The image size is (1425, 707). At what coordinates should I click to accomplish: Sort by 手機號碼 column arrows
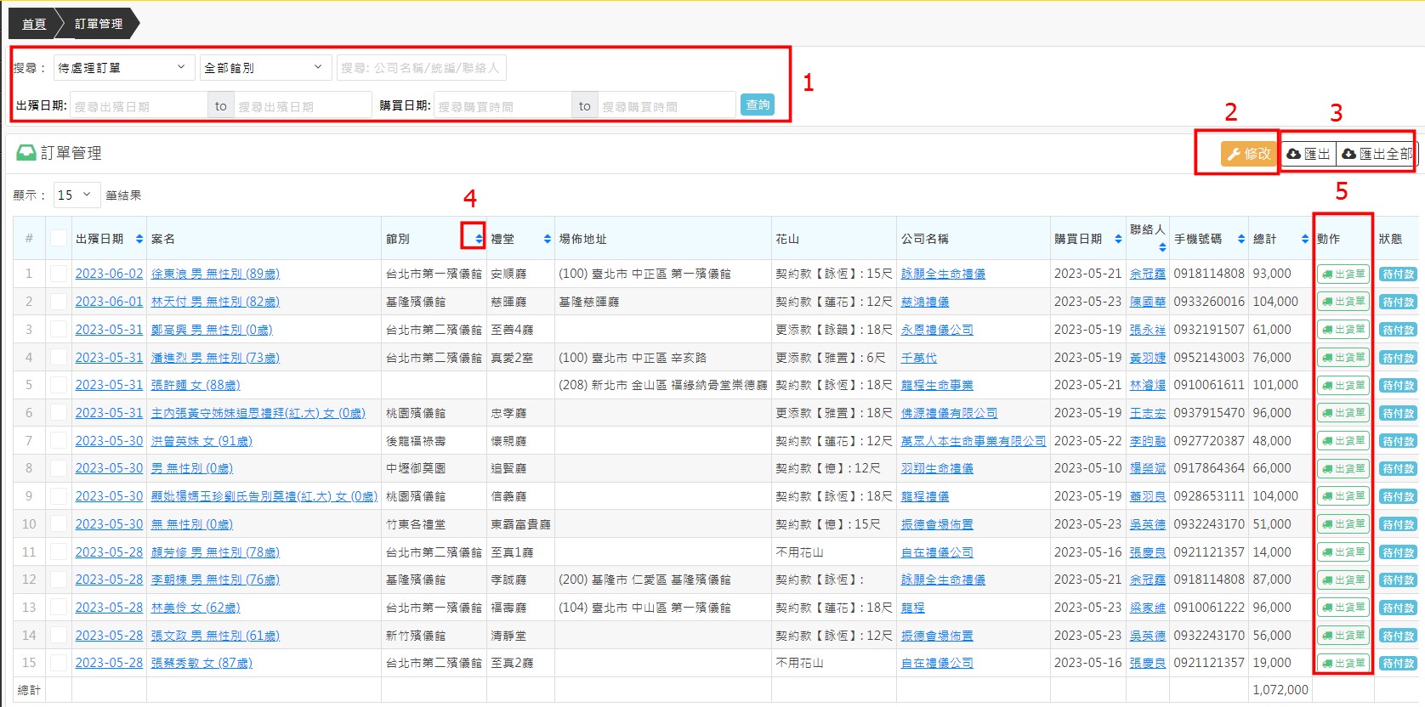(x=1240, y=239)
